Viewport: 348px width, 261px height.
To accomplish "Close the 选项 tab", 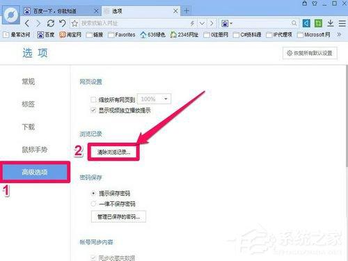I will point(175,11).
